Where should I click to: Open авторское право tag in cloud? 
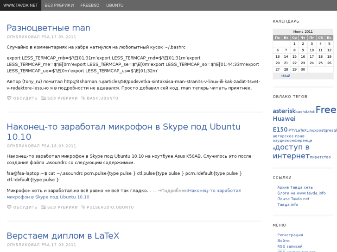click(x=289, y=138)
